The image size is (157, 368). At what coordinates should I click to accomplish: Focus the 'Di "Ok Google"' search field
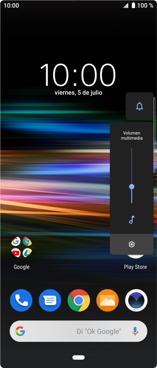coord(78,331)
